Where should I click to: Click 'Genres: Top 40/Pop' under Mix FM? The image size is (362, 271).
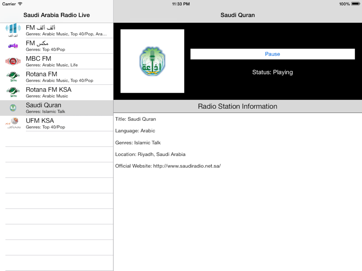coord(46,49)
